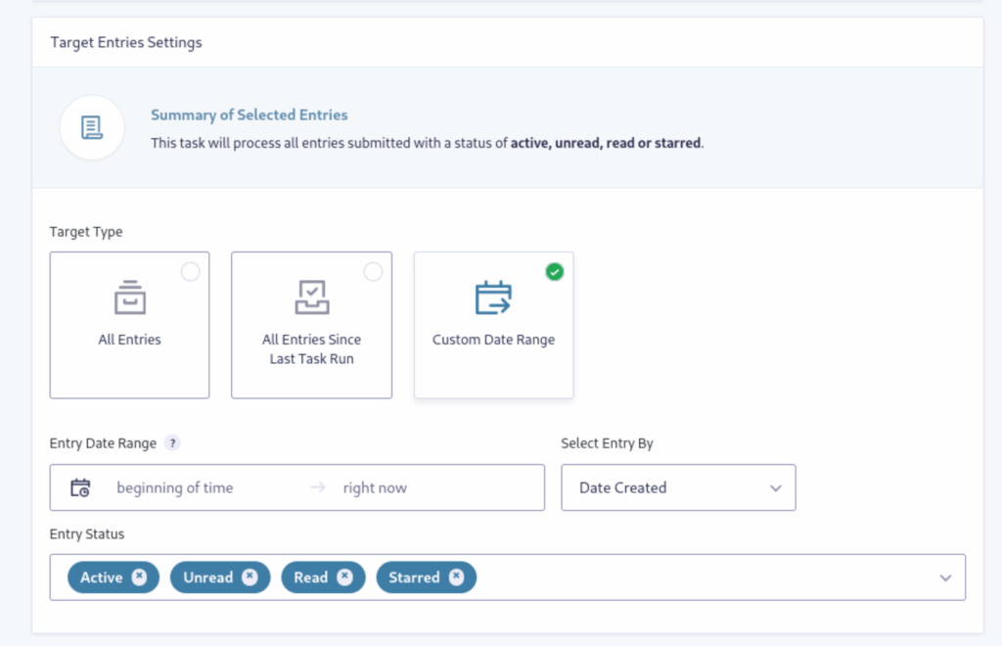The width and height of the screenshot is (1002, 646).
Task: Click the inbox checkmark icon for Since Last Task Run
Action: click(x=312, y=298)
